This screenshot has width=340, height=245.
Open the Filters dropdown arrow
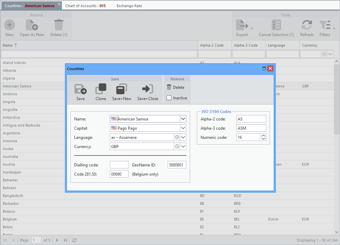click(x=334, y=29)
